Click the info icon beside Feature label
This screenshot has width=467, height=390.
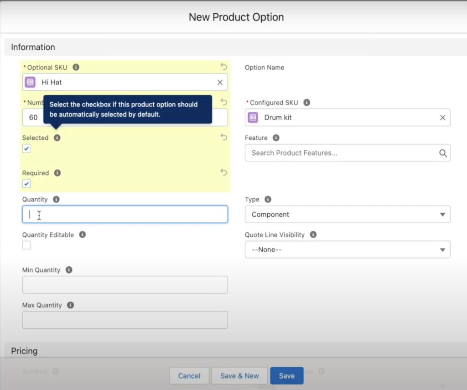[276, 137]
